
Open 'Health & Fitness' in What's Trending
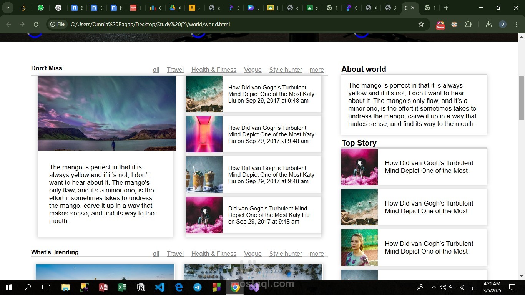coord(214,254)
